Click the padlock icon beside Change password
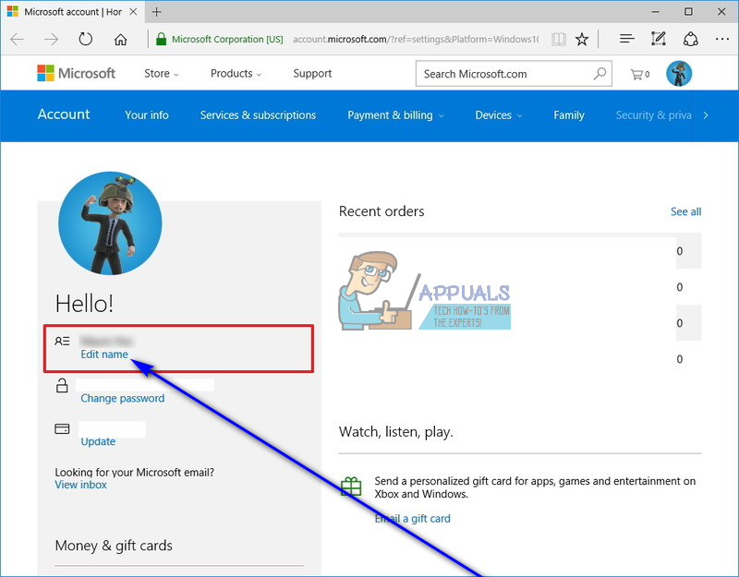This screenshot has height=577, width=739. 62,385
